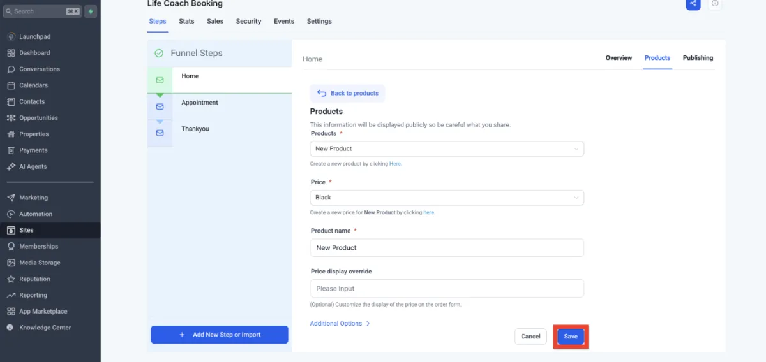Click the Cancel button
Image resolution: width=766 pixels, height=362 pixels.
coord(530,337)
